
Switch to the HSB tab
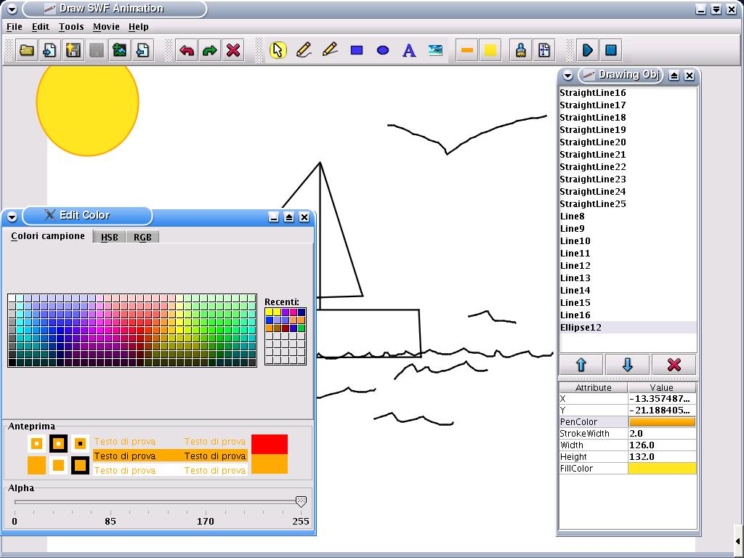point(110,237)
